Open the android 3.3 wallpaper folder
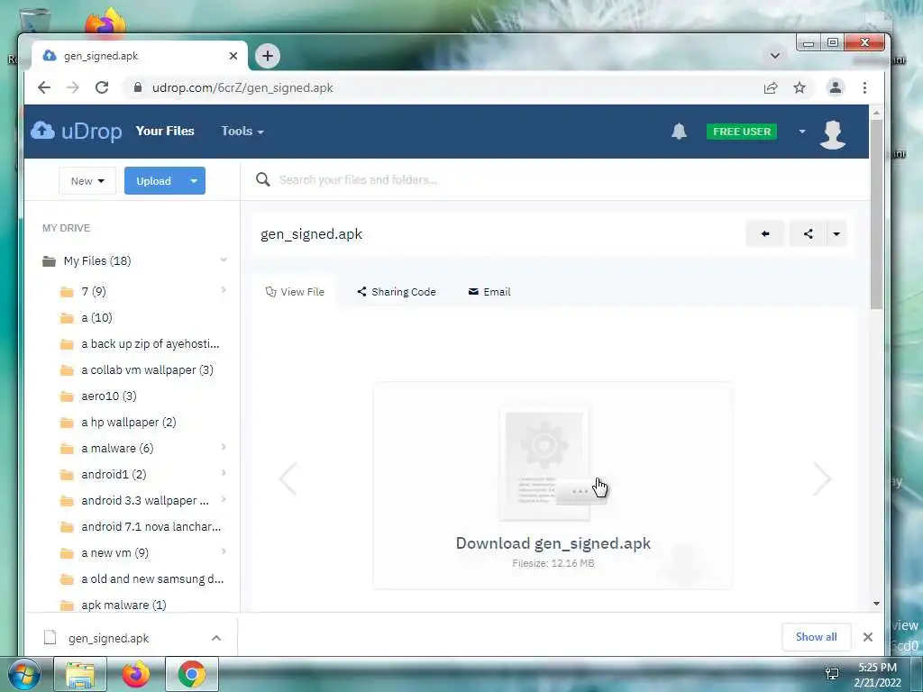The width and height of the screenshot is (923, 692). [x=145, y=501]
